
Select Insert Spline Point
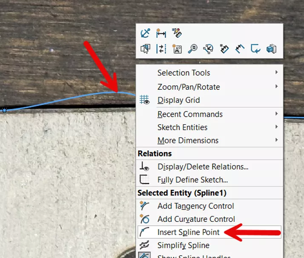[209, 232]
